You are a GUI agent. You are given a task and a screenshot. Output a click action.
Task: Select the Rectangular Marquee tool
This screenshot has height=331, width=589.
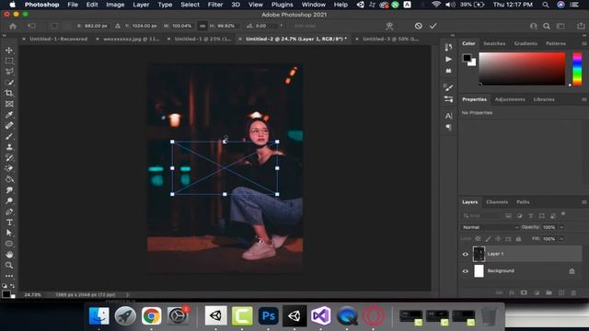click(9, 61)
